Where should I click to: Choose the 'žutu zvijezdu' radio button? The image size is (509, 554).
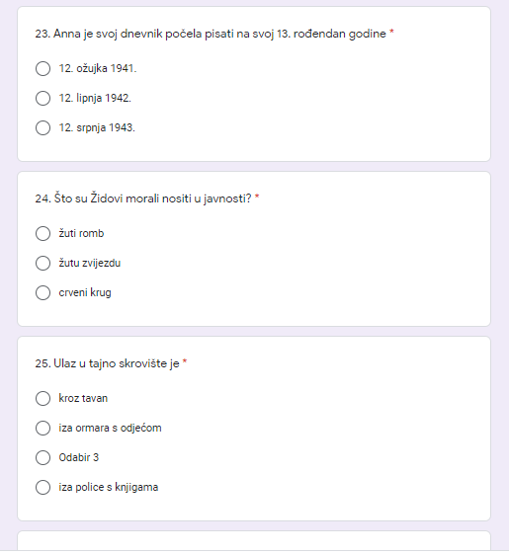coord(42,264)
